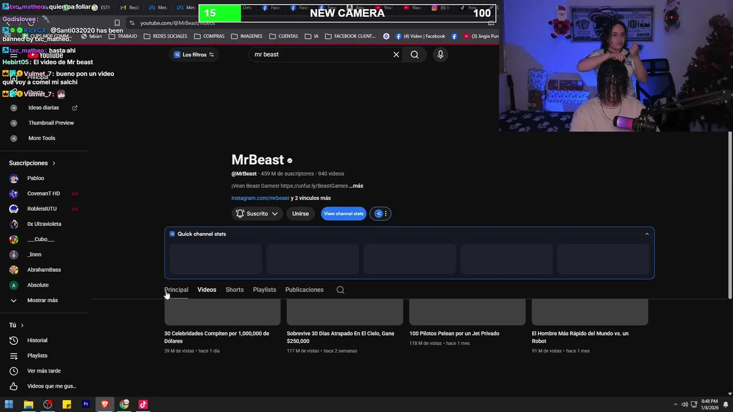733x412 pixels.
Task: Open the TRABAJO bookmarks folder
Action: pos(123,36)
